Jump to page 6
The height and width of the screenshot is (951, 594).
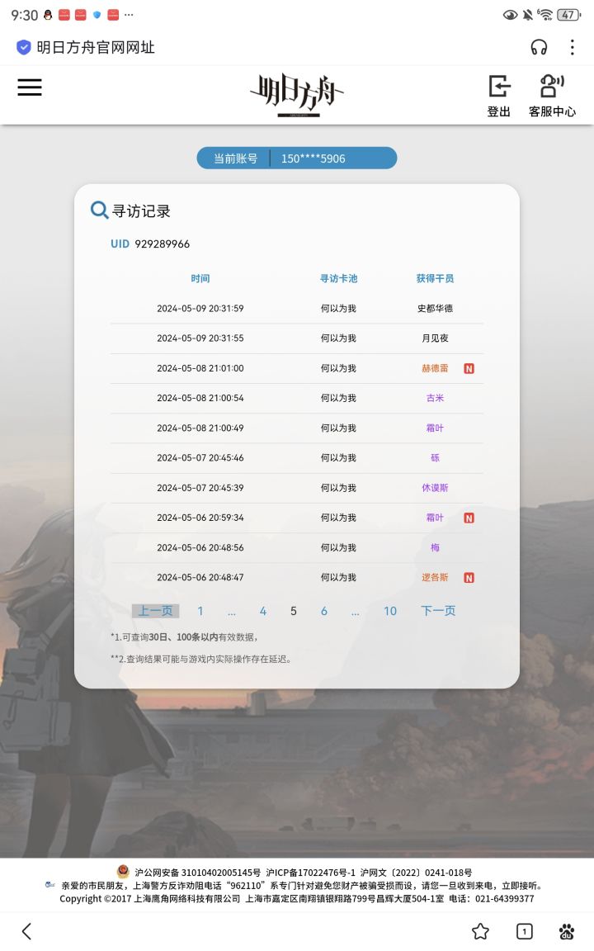point(324,611)
